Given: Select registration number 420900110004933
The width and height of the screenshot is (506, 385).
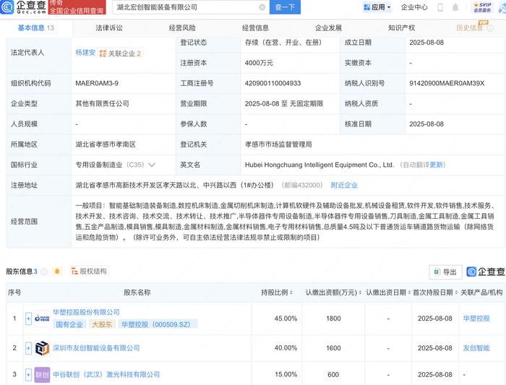Looking at the screenshot, I should [x=273, y=83].
